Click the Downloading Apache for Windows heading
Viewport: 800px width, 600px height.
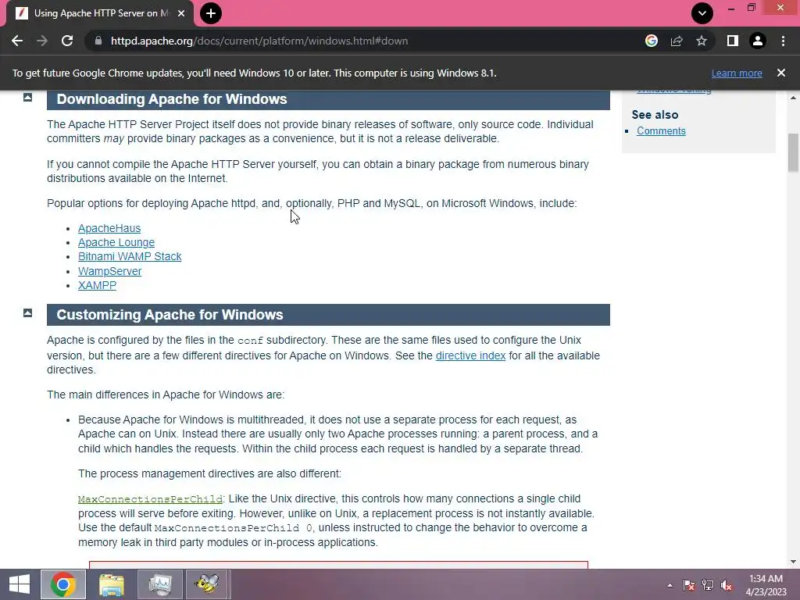[171, 99]
